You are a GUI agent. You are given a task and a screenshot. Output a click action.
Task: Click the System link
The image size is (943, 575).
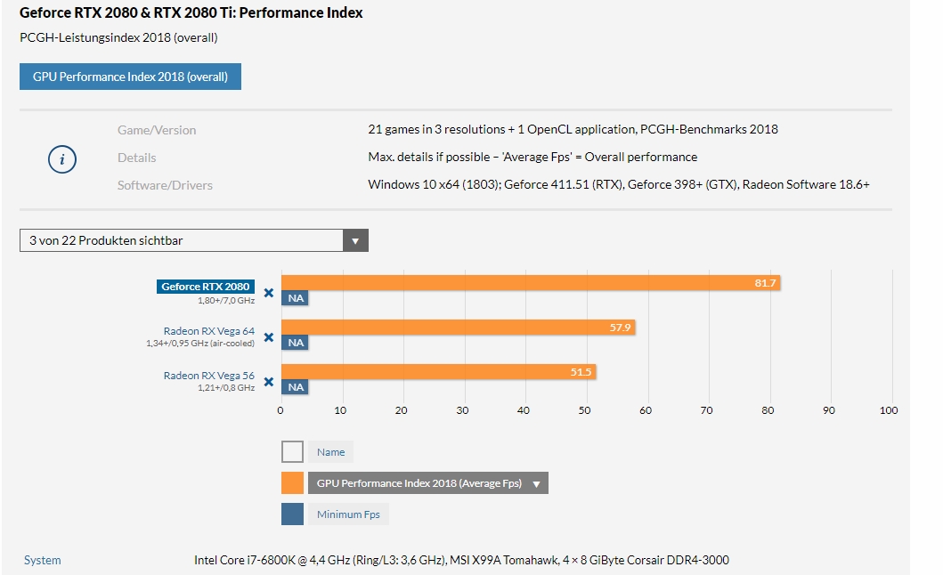point(43,560)
